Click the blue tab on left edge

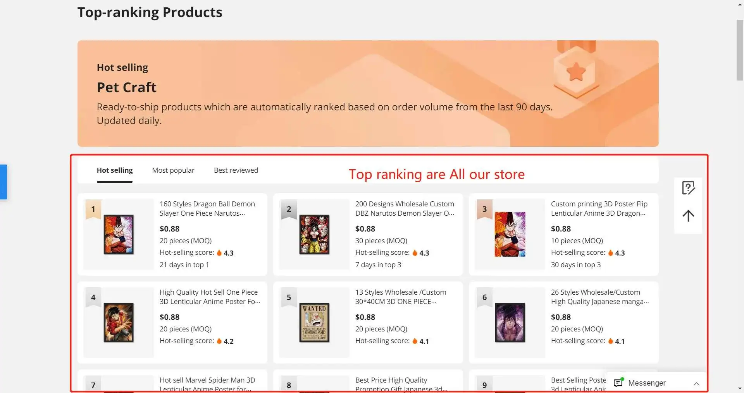pyautogui.click(x=3, y=182)
